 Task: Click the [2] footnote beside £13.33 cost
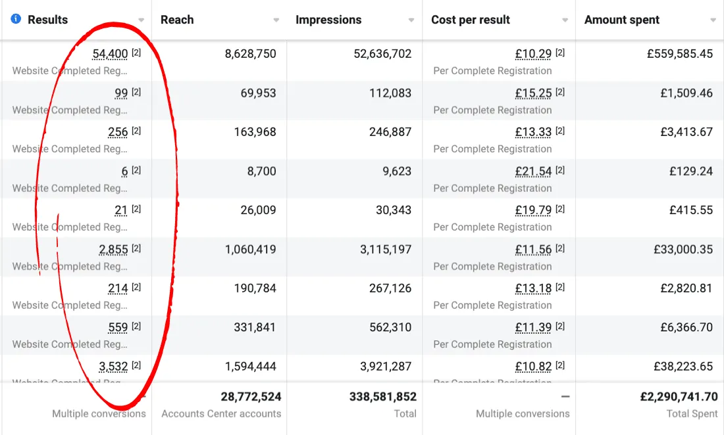(x=560, y=131)
